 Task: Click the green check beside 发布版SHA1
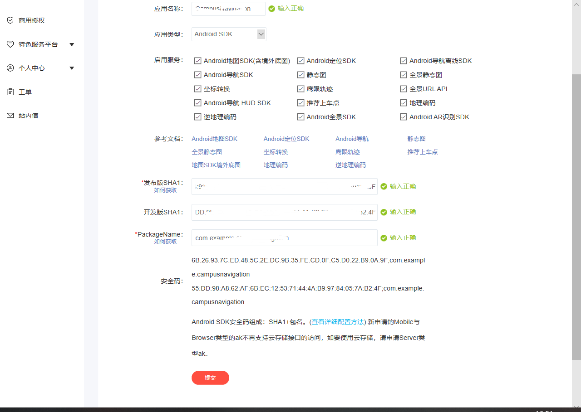(383, 186)
